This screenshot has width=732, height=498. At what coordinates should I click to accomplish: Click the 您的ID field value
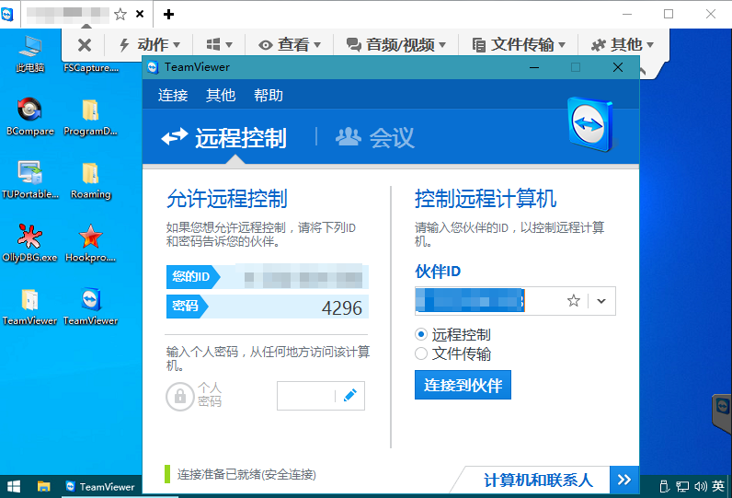(x=303, y=277)
